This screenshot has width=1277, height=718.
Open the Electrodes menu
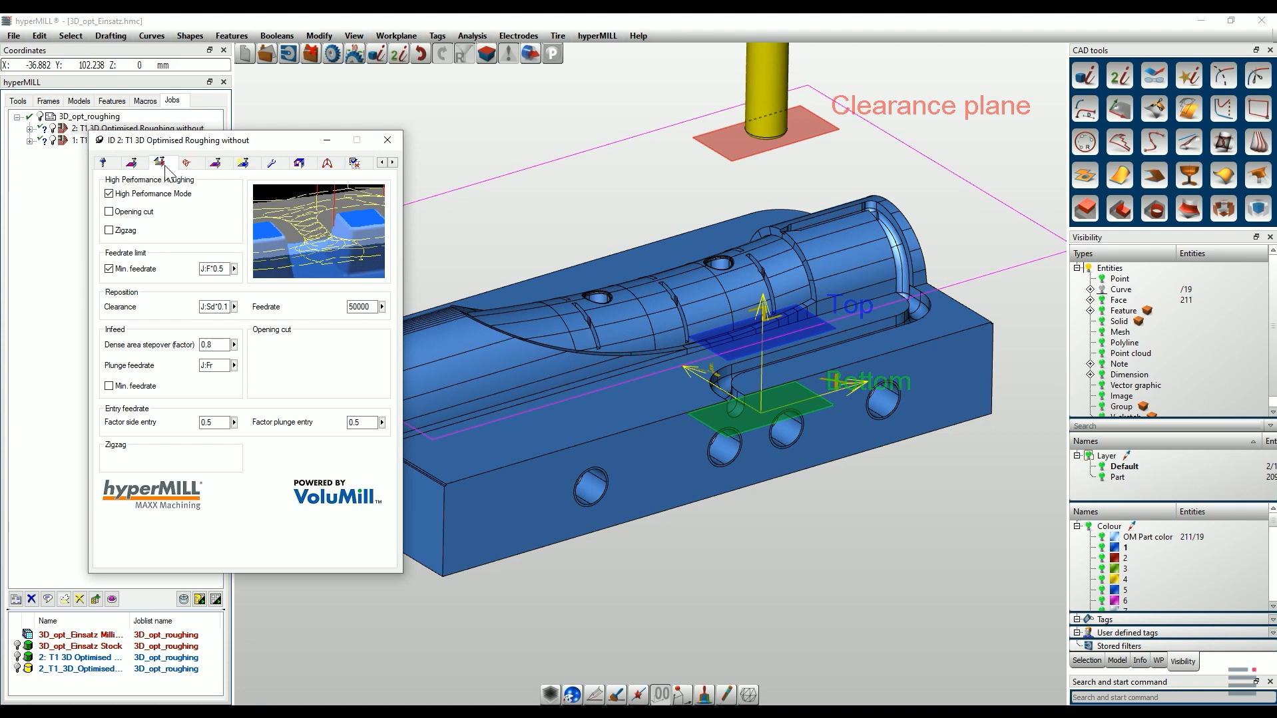tap(518, 36)
